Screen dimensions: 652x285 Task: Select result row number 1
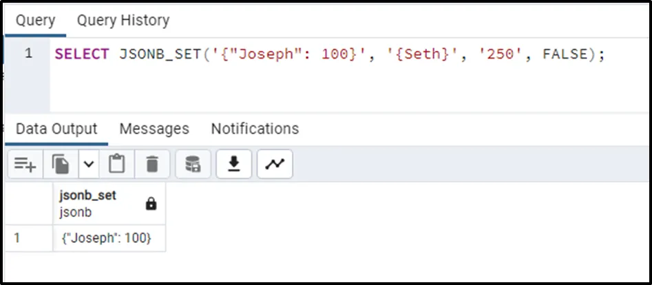tap(28, 238)
